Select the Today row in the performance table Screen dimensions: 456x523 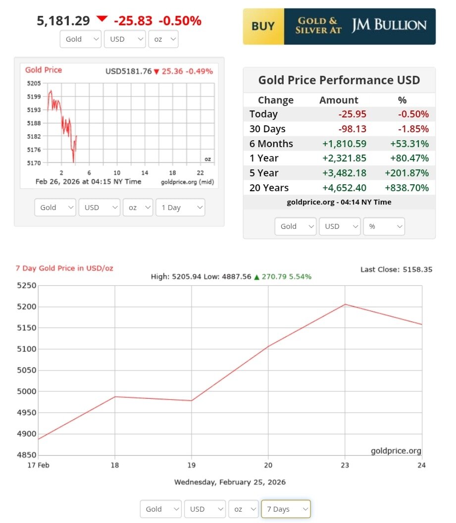pyautogui.click(x=339, y=114)
